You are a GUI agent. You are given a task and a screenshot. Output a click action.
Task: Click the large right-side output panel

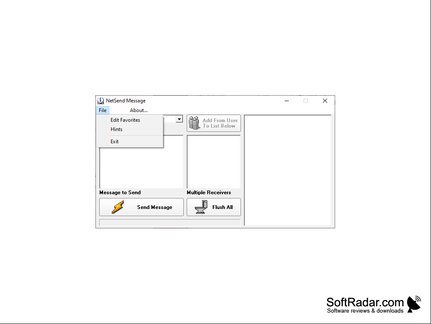(288, 170)
